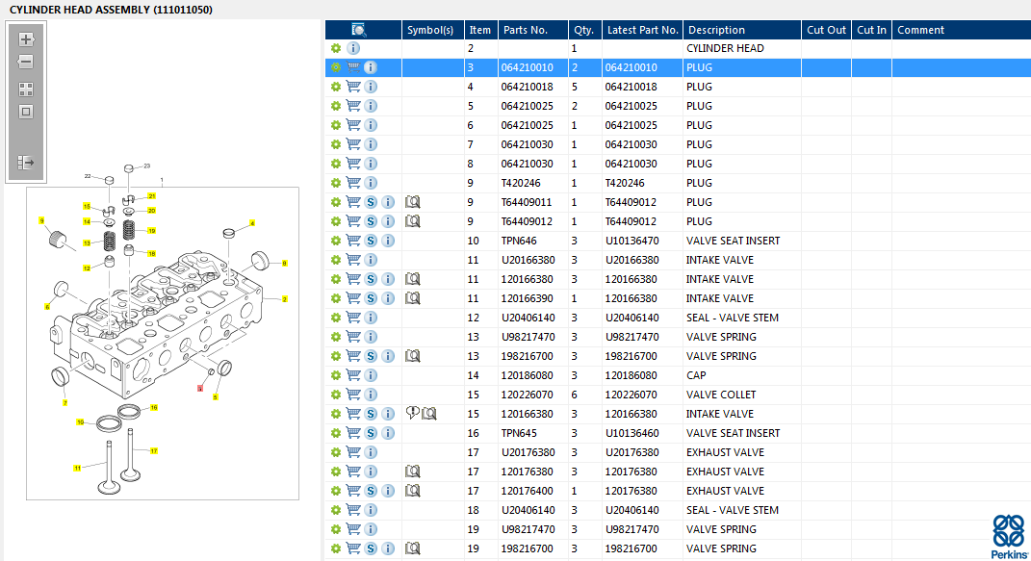Viewport: 1031px width, 561px height.
Task: Click callout 16 near valve seat ring
Action: (x=153, y=408)
